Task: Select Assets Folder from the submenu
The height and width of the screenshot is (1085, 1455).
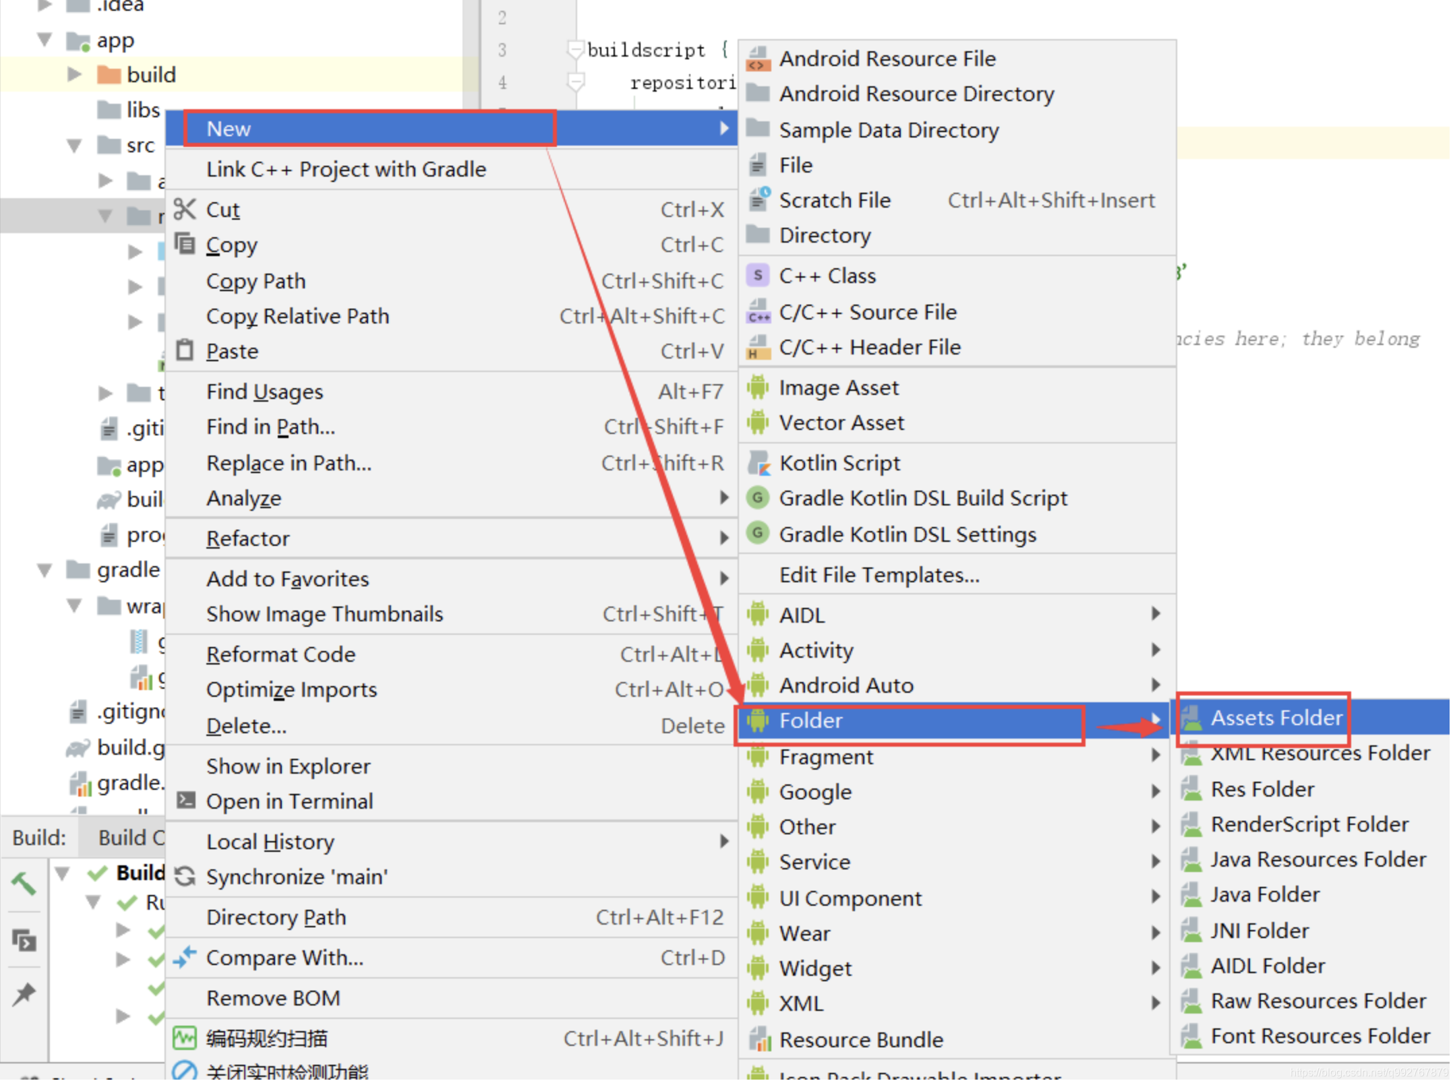Action: point(1276,718)
